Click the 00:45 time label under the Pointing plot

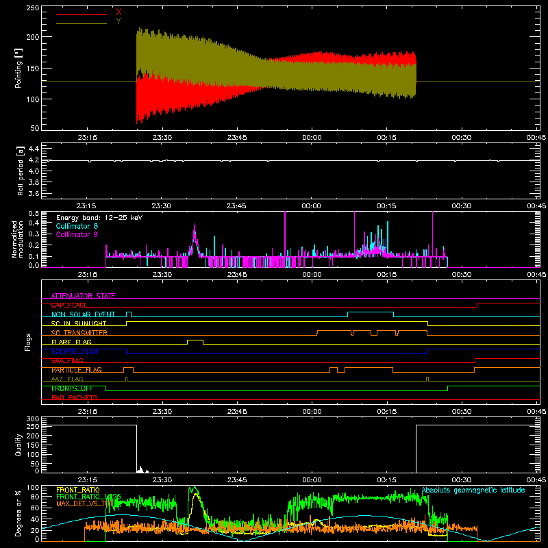point(536,138)
